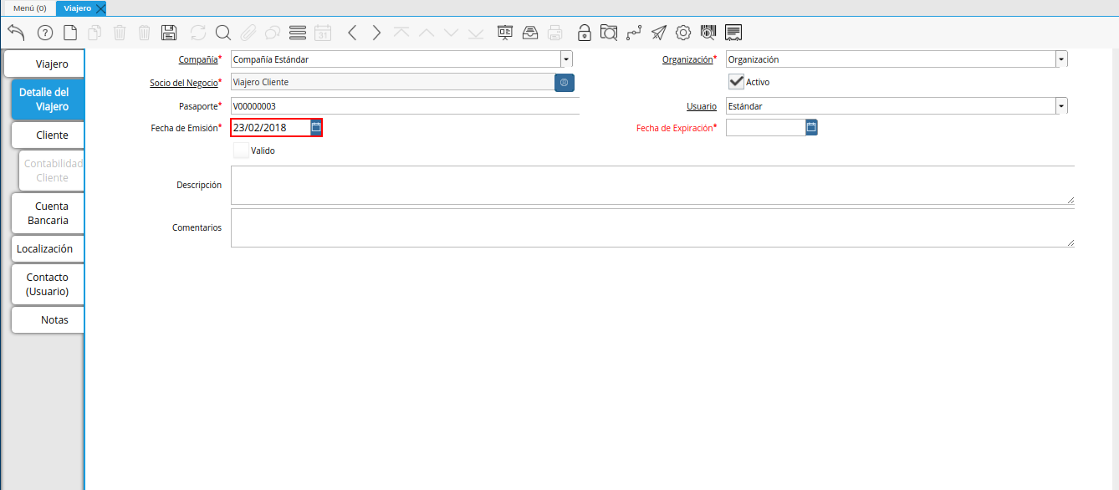Select the Detalle del Viajero side tab
Screen dimensions: 1119x490
[48, 100]
